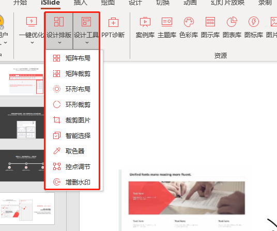Screen dimensions: 277x231
Task: Open the 动画 ribbon tab
Action: coord(190,3)
